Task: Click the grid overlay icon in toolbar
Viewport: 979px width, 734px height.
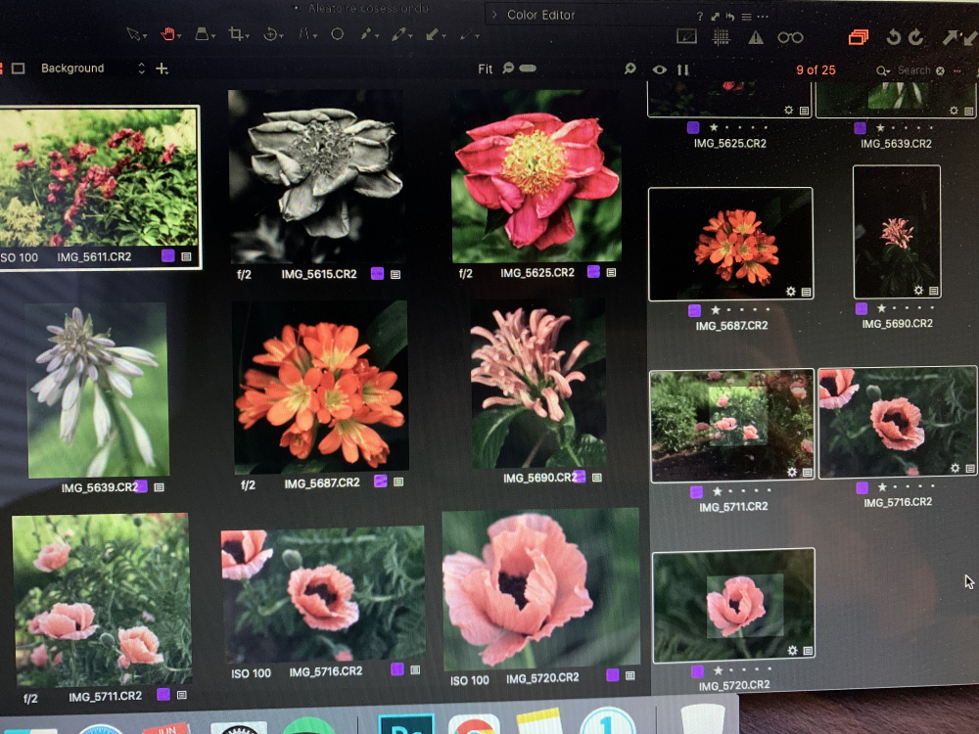Action: (x=722, y=37)
